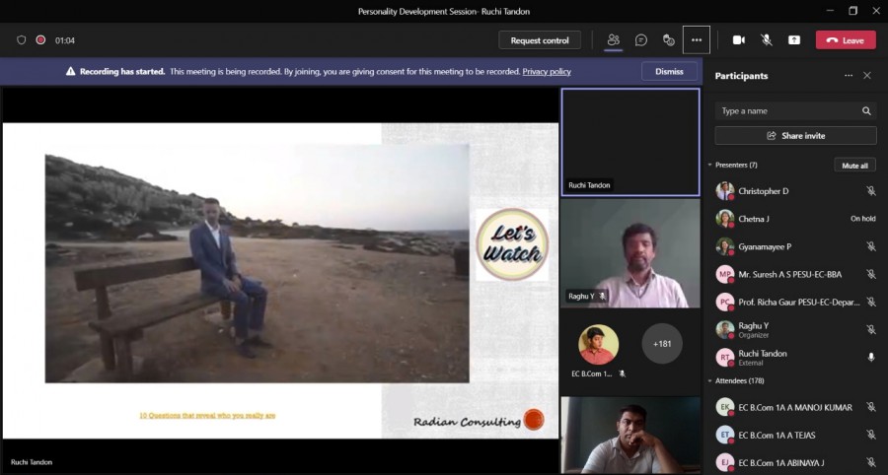Click the recording indicator icon
Screen dimensions: 888x475
tap(40, 40)
